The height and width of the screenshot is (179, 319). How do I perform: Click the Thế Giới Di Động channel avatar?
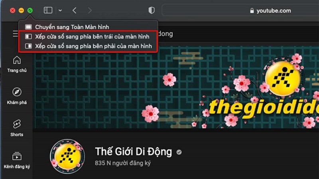point(67,156)
